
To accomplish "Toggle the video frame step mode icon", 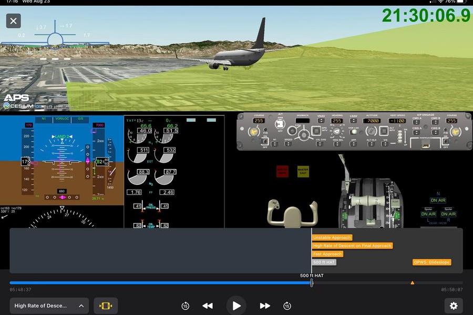I will [x=106, y=306].
